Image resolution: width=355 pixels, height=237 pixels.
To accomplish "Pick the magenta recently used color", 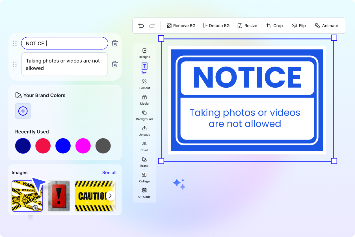I will [x=83, y=146].
